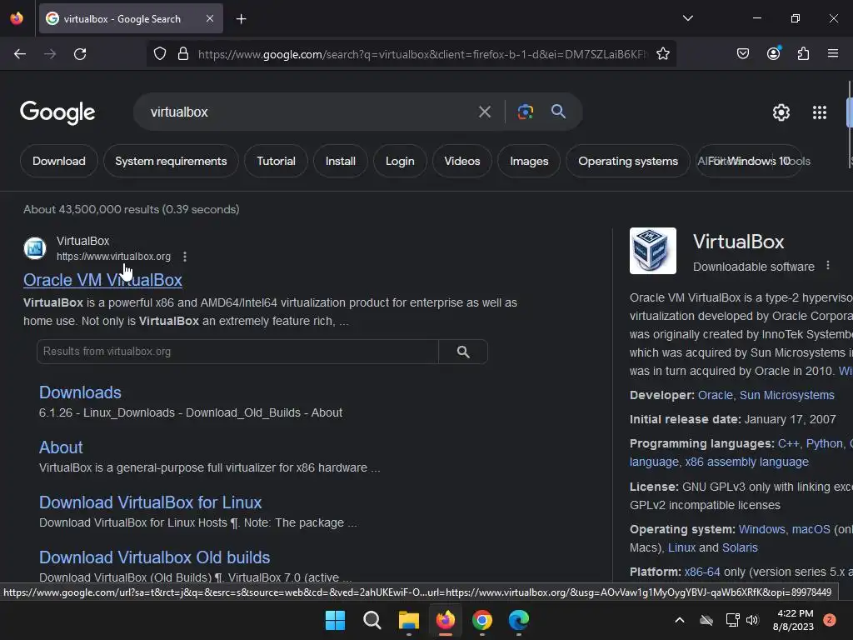Open File Explorer from the taskbar

click(x=408, y=620)
